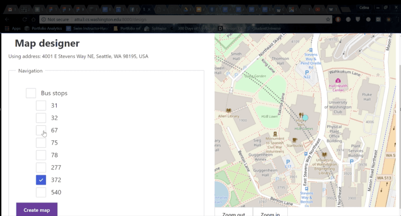Click the Sieg Hall label on map
Screen dimensions: 401x216
[257, 143]
